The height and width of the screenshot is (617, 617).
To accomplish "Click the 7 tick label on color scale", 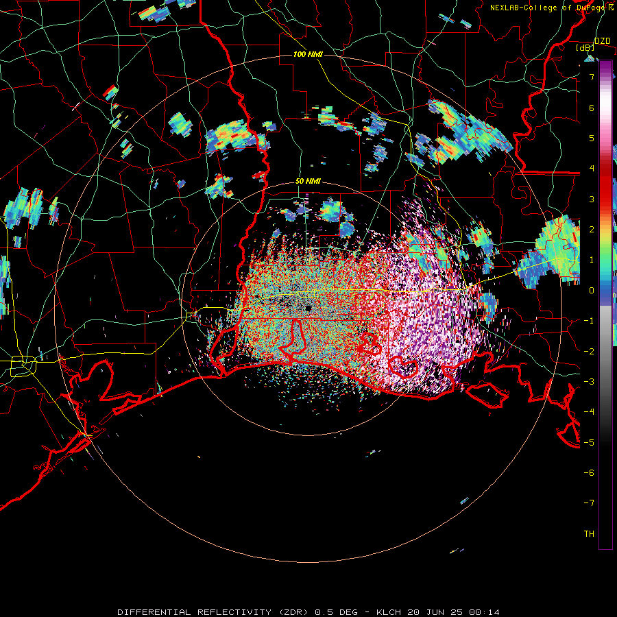I will (592, 77).
